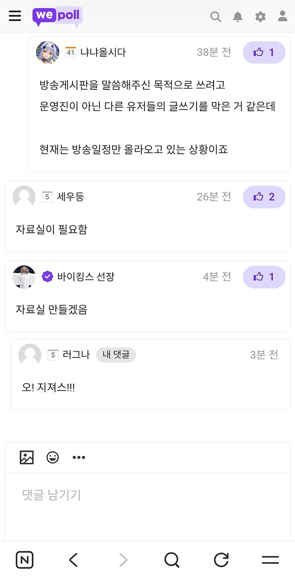Click the search magnifier in the top bar
The width and height of the screenshot is (295, 579).
click(x=216, y=17)
